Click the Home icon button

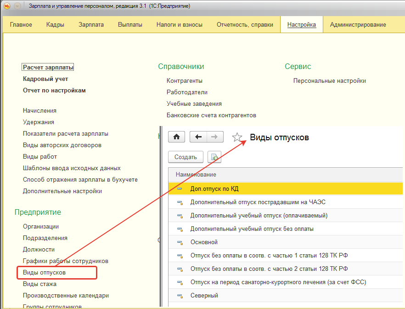176,137
